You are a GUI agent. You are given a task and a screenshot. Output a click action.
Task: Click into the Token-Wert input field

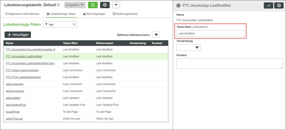(210, 33)
